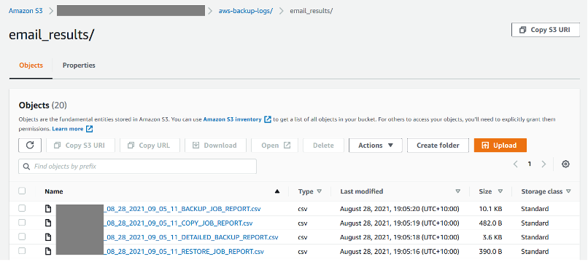Click the 482.0 B size cell
This screenshot has height=262, width=588.
(x=490, y=223)
